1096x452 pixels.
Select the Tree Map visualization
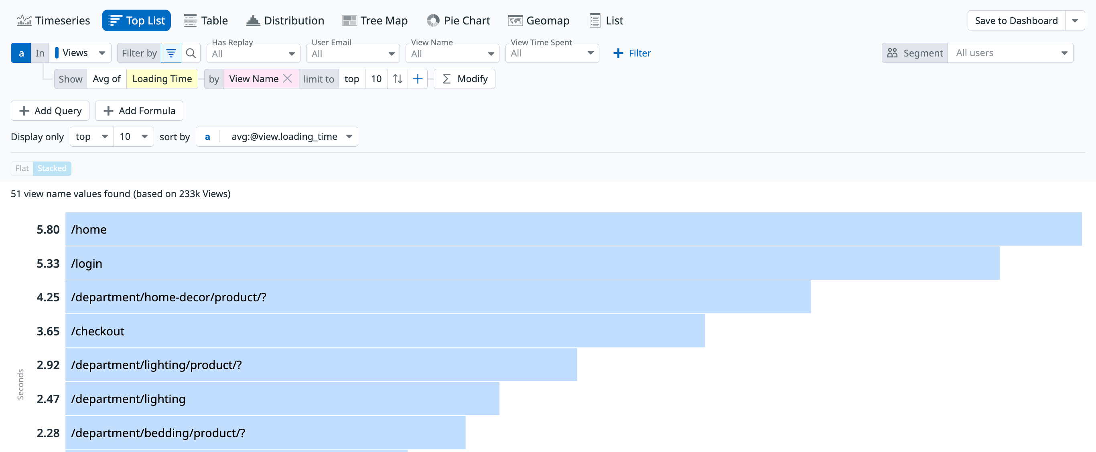(375, 20)
